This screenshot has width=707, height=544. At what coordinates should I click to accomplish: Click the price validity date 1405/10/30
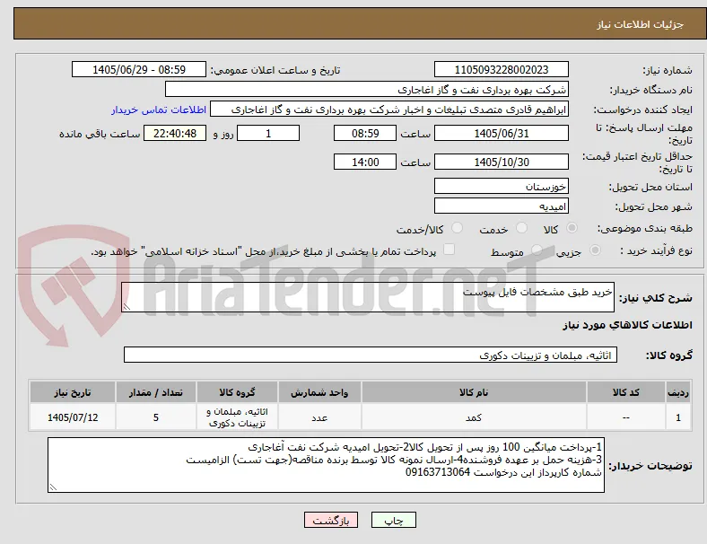click(501, 162)
